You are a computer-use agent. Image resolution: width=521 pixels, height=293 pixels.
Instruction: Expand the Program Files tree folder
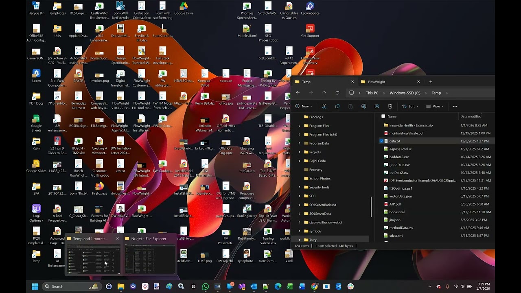click(x=300, y=126)
